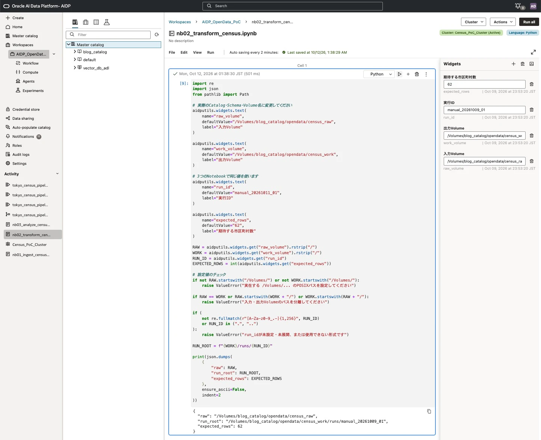Expand the blog_catalog tree node

[x=75, y=52]
